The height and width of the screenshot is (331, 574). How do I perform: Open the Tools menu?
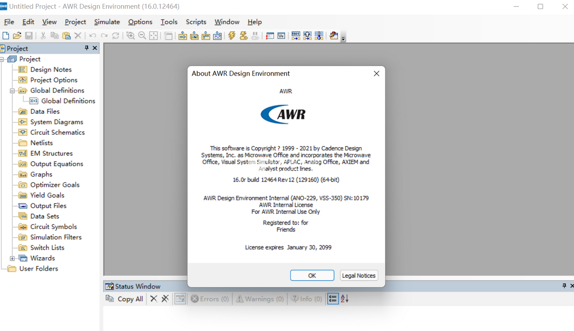click(x=169, y=22)
